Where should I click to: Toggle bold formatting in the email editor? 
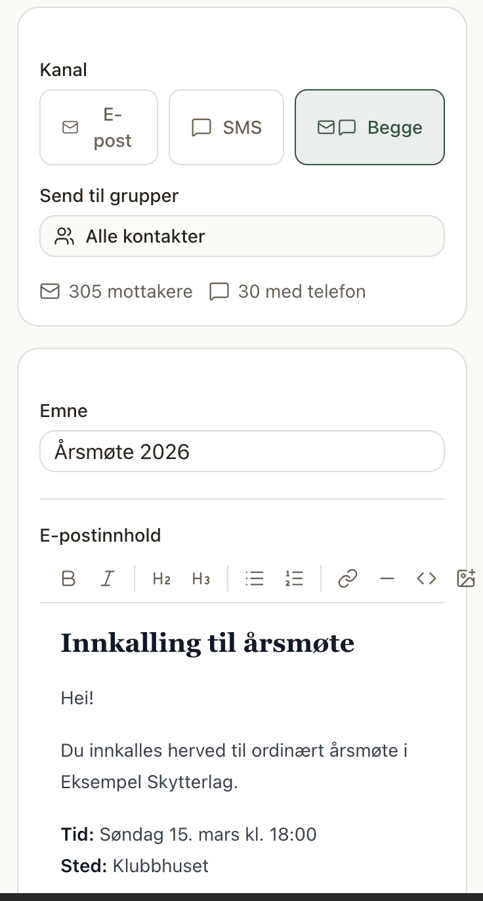coord(68,578)
